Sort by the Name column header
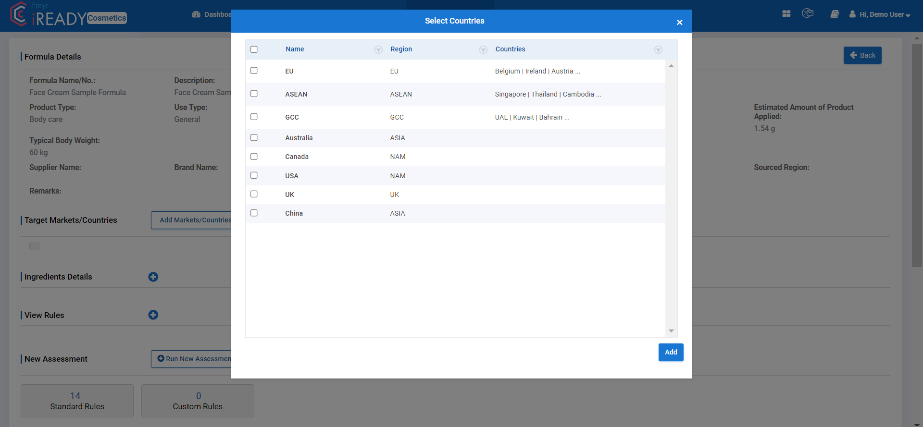Screen dimensions: 923x427 [x=295, y=49]
